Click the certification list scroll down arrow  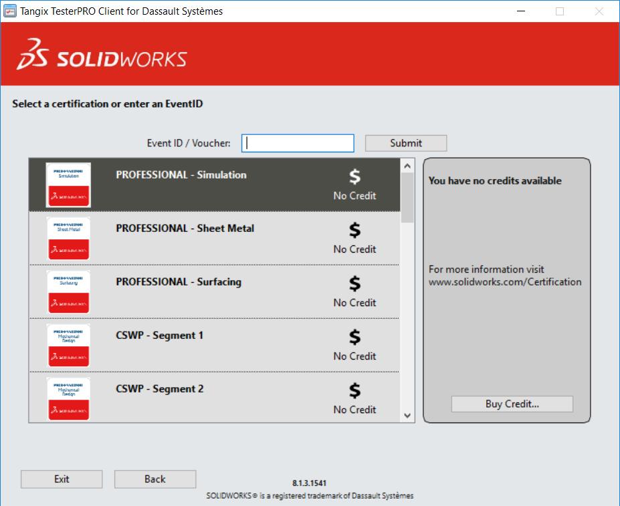407,416
